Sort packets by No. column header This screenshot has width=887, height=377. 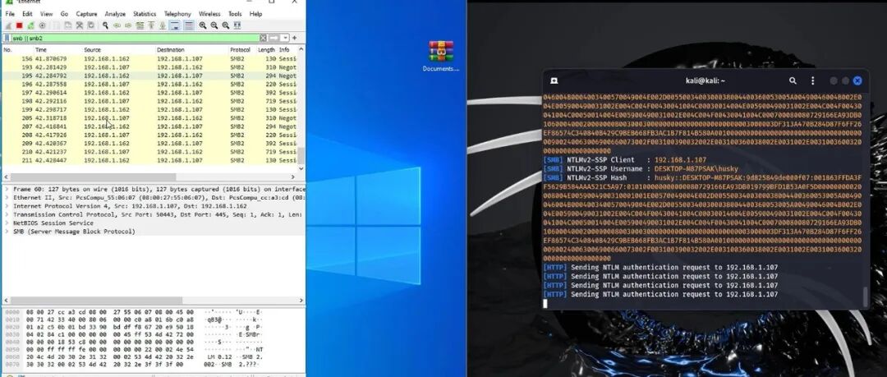point(17,50)
